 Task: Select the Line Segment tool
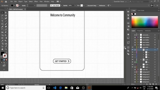coord(6,21)
